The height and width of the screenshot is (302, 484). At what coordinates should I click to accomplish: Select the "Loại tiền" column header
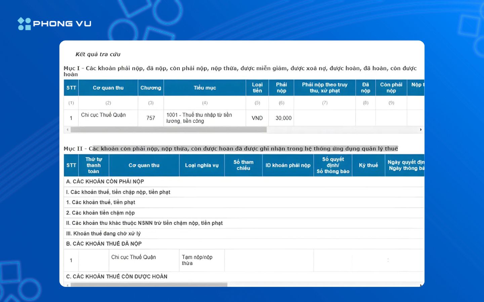pos(257,88)
